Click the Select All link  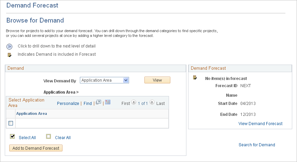27,137
